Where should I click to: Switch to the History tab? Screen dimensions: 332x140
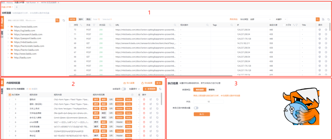click(x=10, y=2)
